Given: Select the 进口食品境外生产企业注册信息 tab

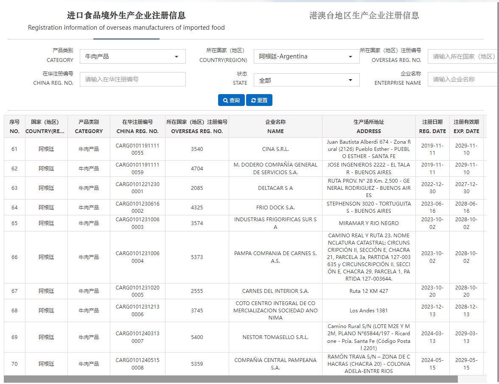Looking at the screenshot, I should pos(126,15).
